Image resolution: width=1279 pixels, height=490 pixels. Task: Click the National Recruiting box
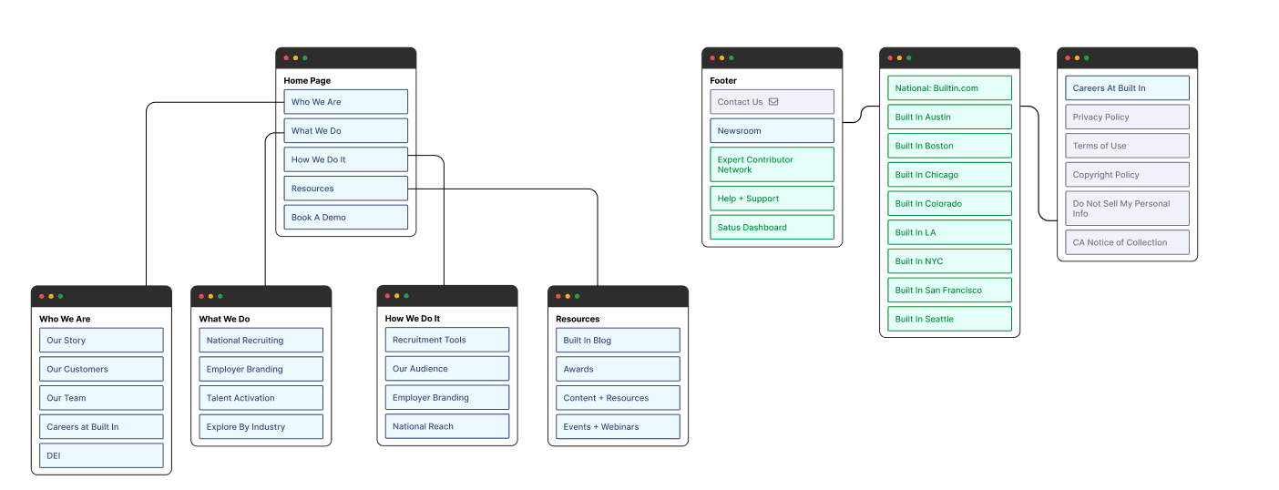[261, 341]
